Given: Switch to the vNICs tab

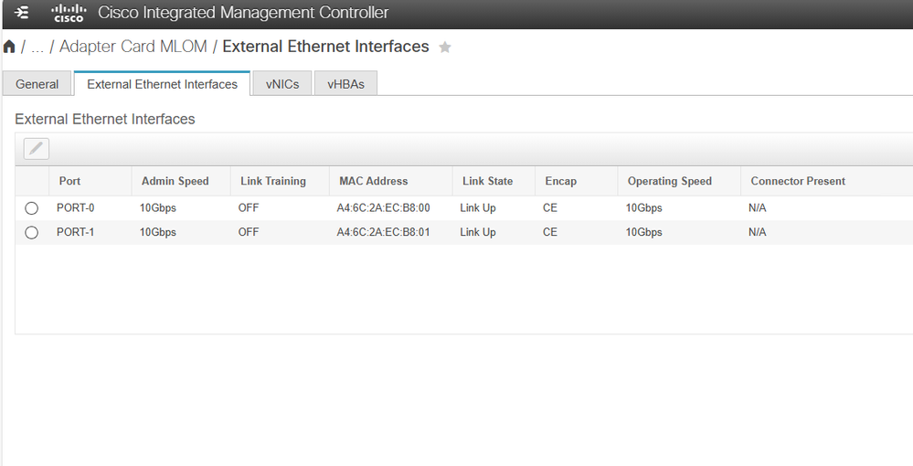Looking at the screenshot, I should coord(282,84).
